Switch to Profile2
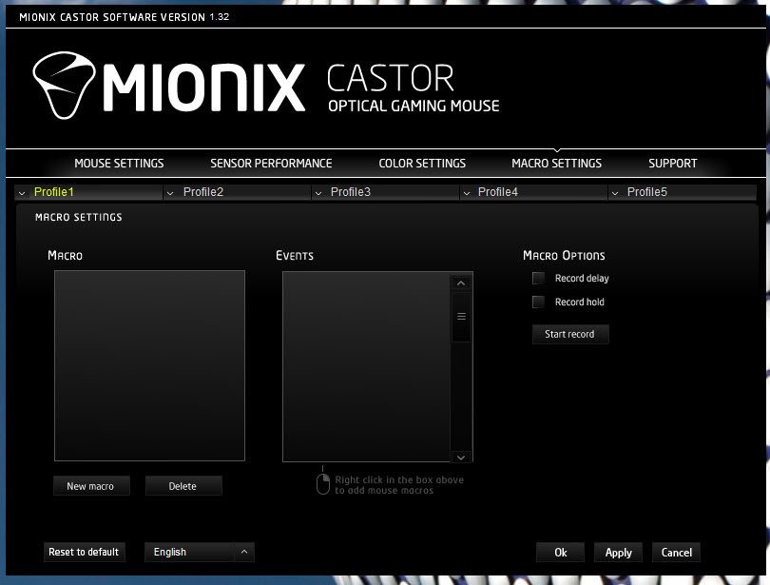The width and height of the screenshot is (770, 585). click(x=238, y=192)
